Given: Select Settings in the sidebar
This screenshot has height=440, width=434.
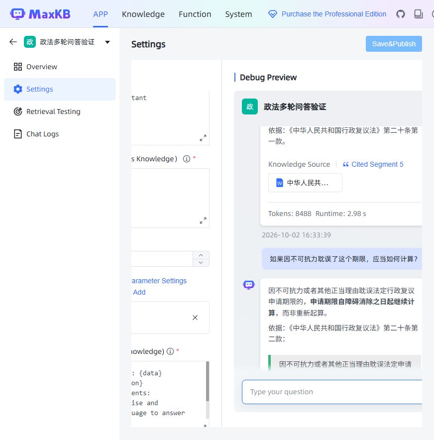Looking at the screenshot, I should click(x=60, y=89).
